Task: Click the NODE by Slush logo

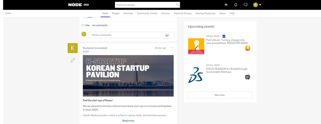Action: click(x=78, y=5)
